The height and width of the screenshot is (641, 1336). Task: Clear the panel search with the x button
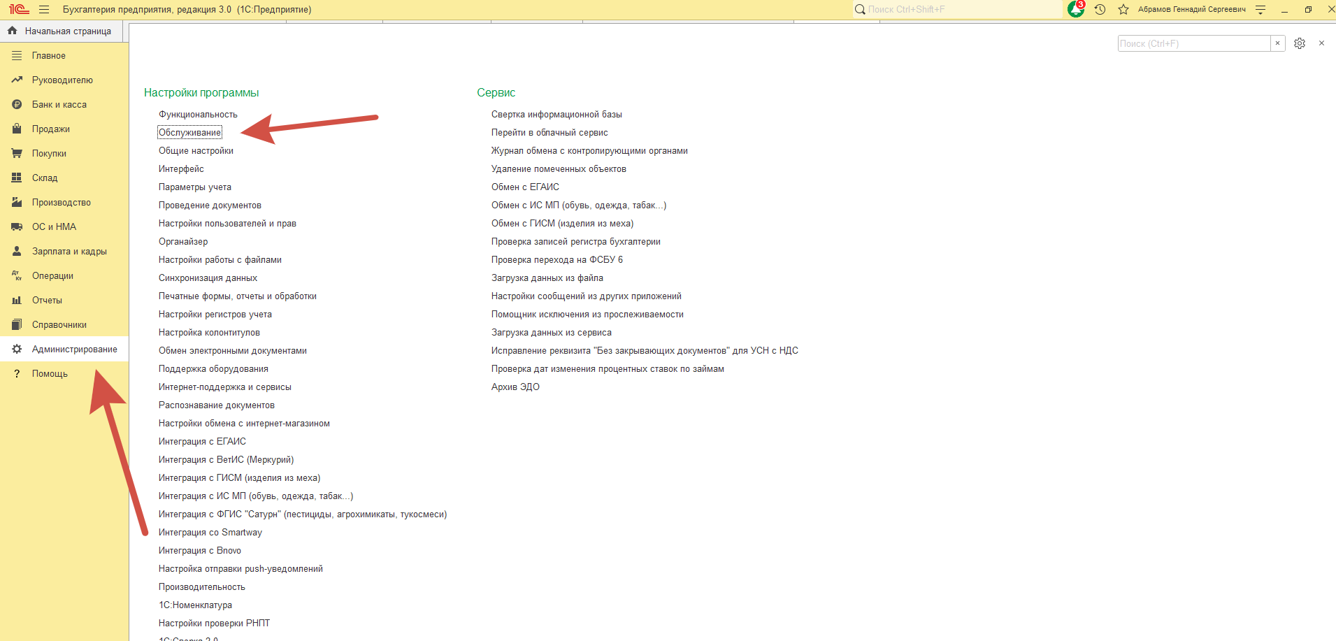pyautogui.click(x=1277, y=43)
